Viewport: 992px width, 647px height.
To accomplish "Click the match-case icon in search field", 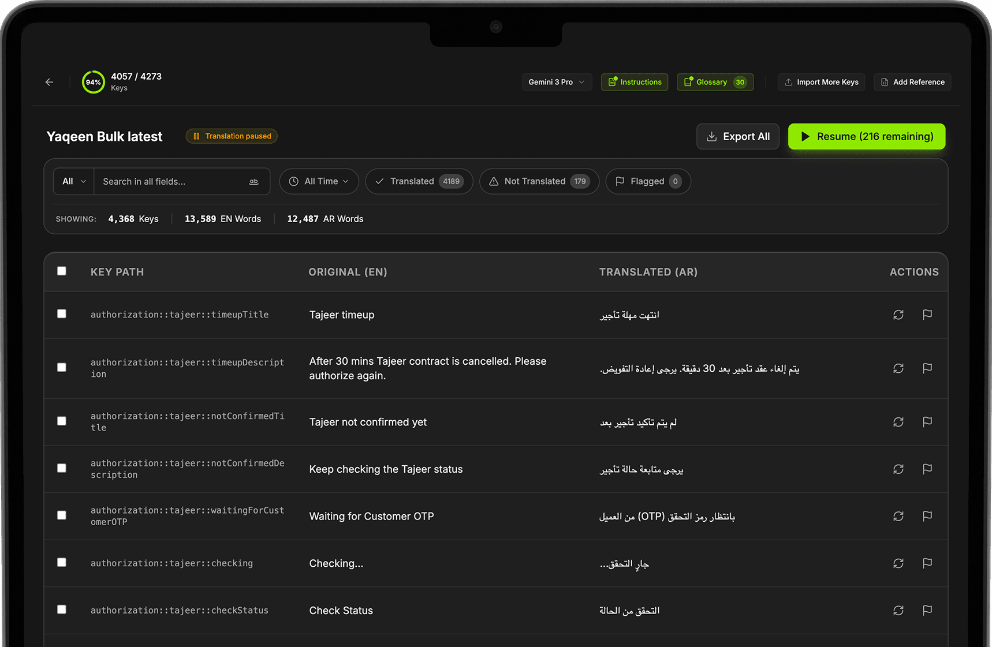I will (x=253, y=181).
